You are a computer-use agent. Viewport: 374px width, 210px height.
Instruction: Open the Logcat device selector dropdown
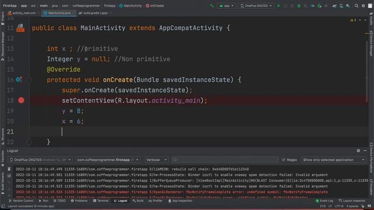pos(40,160)
